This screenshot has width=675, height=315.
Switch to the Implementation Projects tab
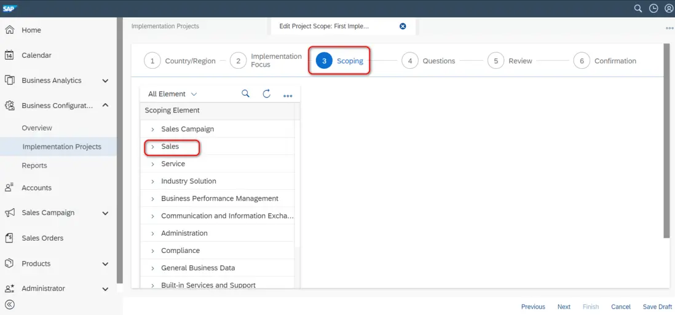pos(165,26)
